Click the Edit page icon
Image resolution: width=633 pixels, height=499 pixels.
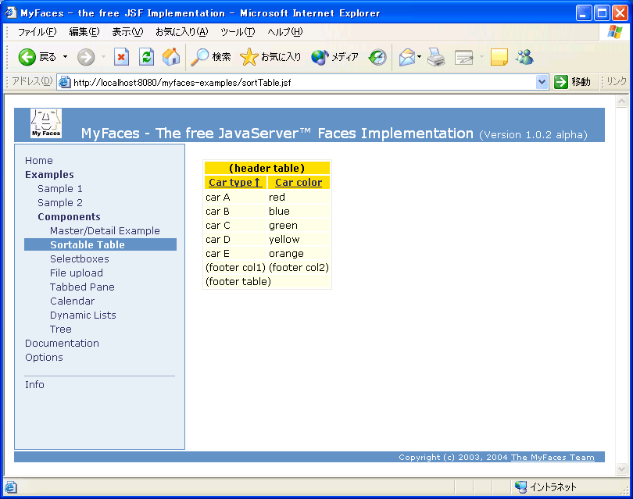[x=463, y=57]
